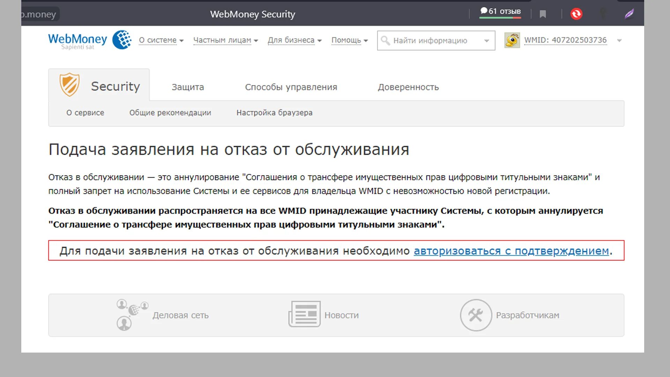670x377 pixels.
Task: Open the Деловая сеть link
Action: click(180, 315)
